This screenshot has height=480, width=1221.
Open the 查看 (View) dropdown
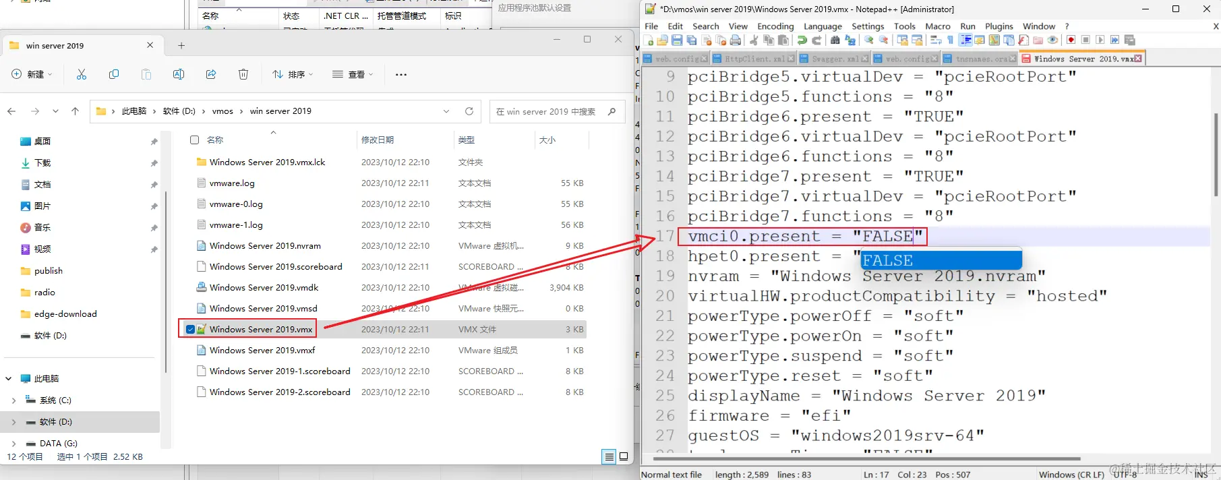[x=353, y=74]
